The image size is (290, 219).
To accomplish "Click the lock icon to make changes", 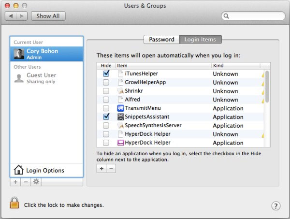I will 14,203.
